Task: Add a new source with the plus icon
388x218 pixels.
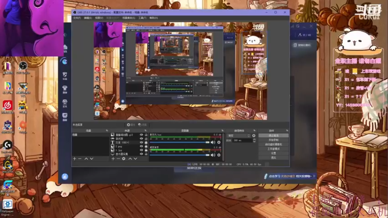Action: click(x=113, y=159)
